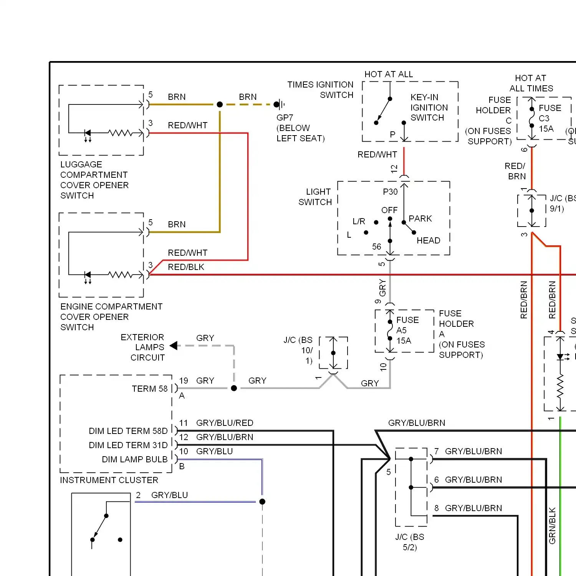Viewport: 576px width, 576px height.
Task: Click the ENGINE COMPARTMENT COVER OPENER SWITCH label
Action: point(111,317)
